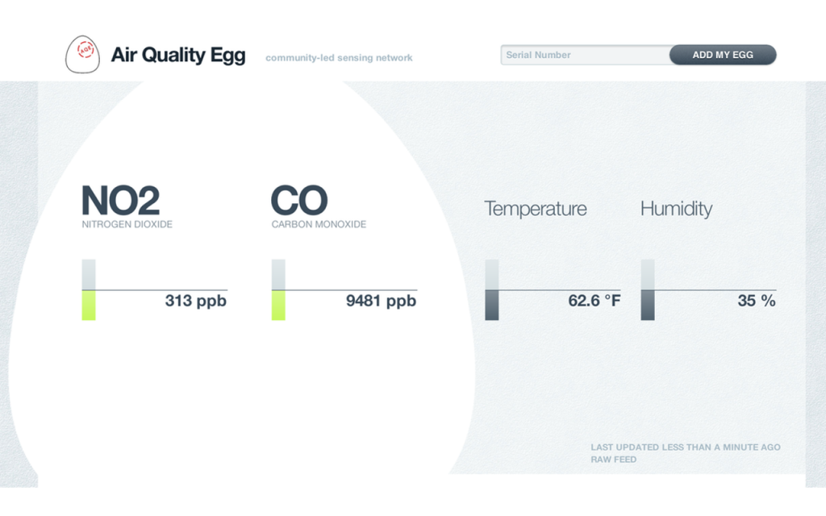Click the Air Quality Egg title text

coord(178,56)
